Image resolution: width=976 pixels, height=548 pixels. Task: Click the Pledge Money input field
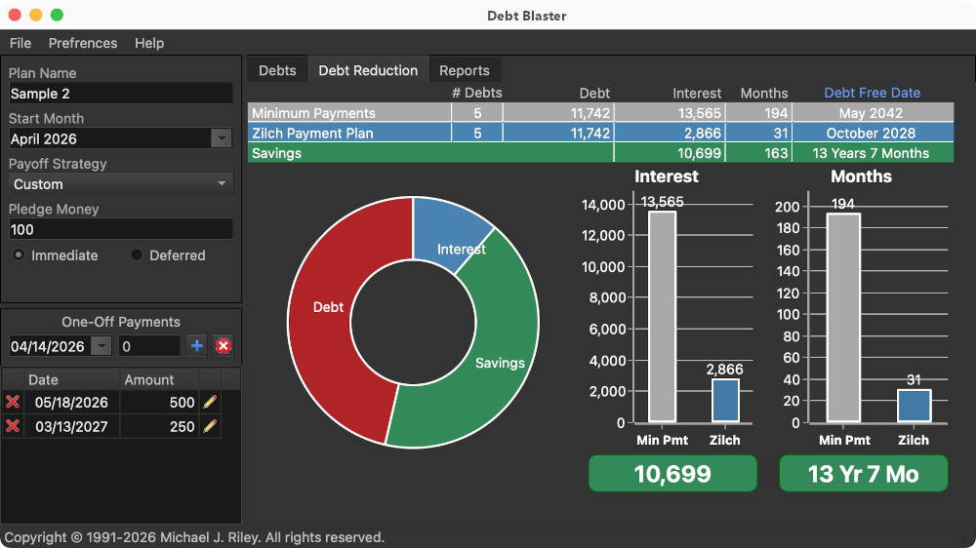coord(120,229)
